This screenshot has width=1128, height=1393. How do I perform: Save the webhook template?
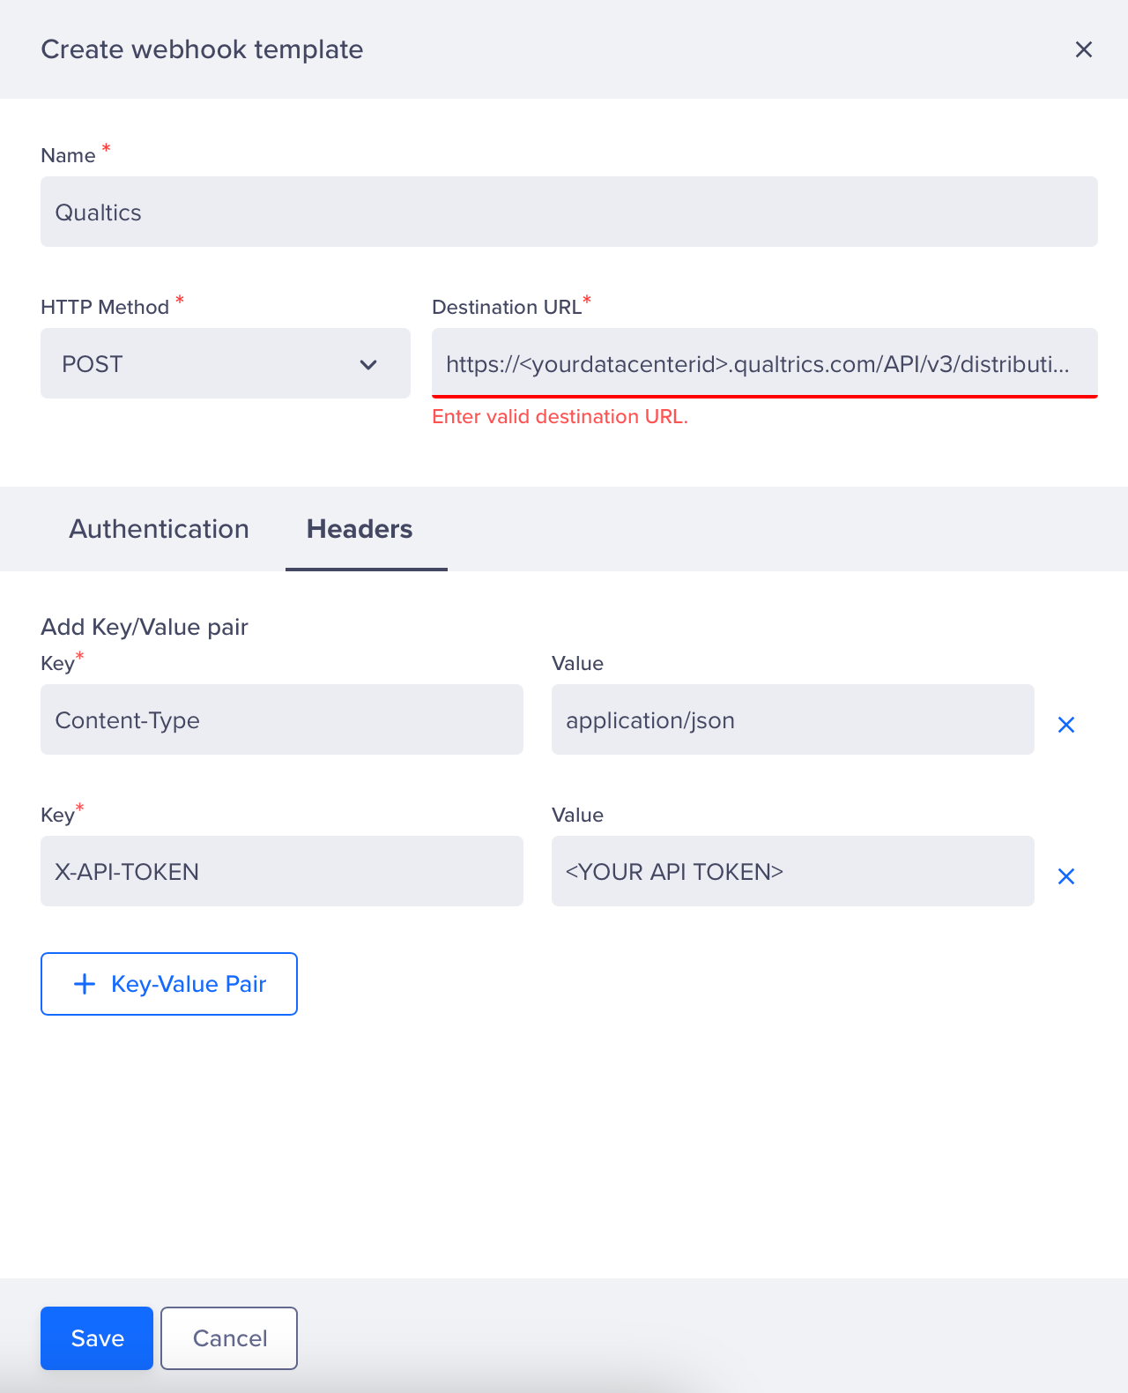point(97,1338)
